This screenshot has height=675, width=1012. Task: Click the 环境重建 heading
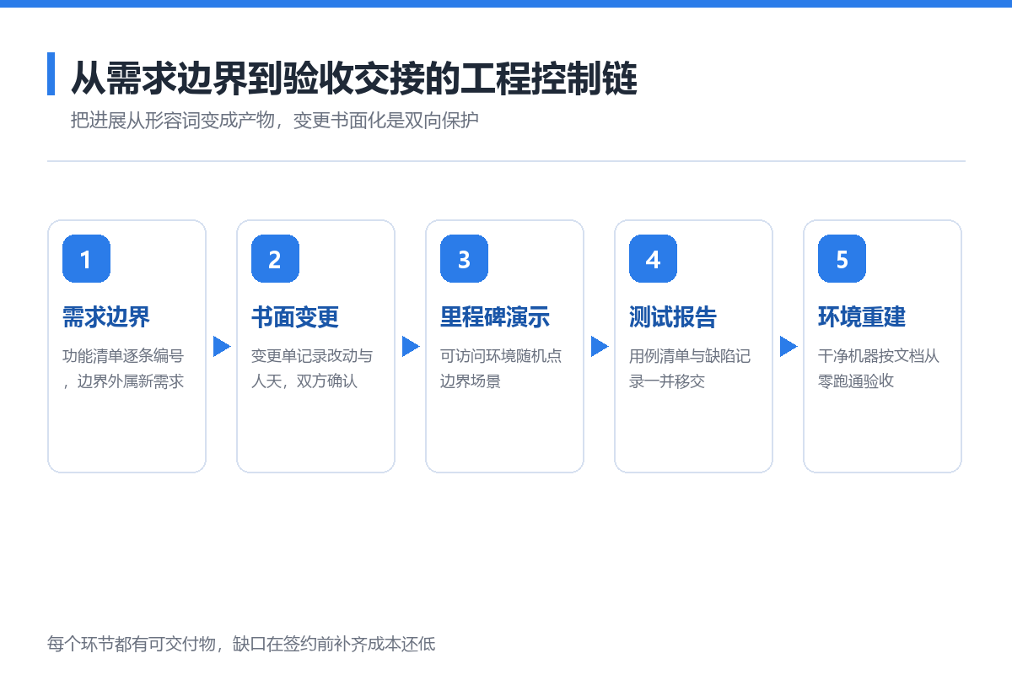click(x=862, y=317)
